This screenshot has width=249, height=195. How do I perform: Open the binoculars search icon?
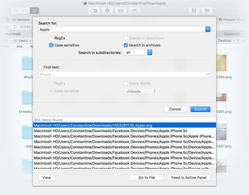coord(134,11)
